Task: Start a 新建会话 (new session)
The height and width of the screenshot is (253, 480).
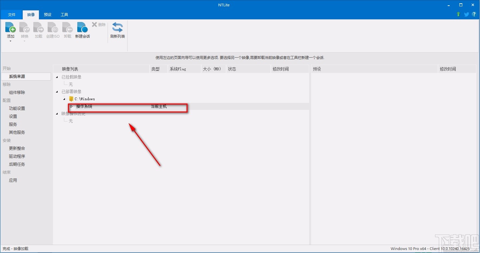Action: click(x=82, y=29)
